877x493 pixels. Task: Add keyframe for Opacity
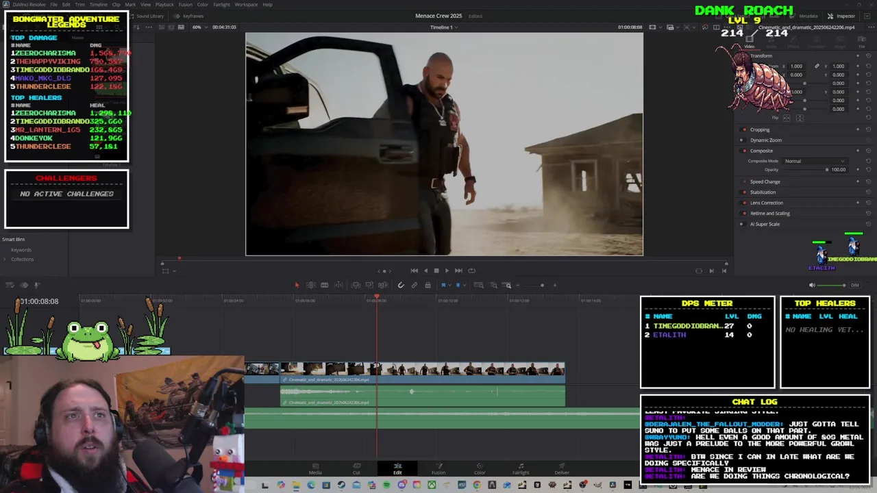[x=859, y=169]
